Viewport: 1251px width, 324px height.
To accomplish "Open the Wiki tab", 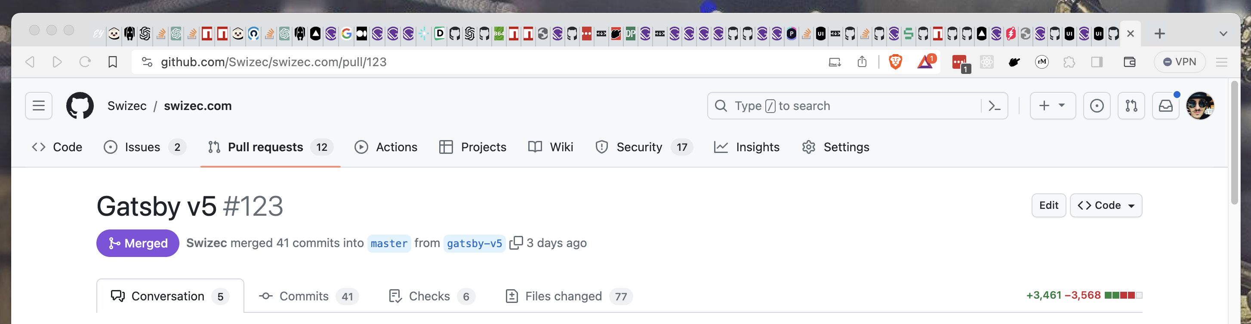I will coord(551,147).
